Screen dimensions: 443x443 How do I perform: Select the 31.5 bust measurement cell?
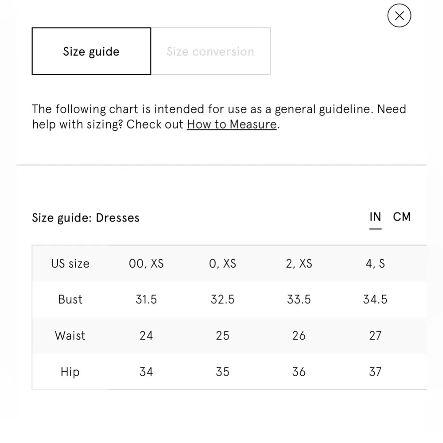click(x=146, y=299)
